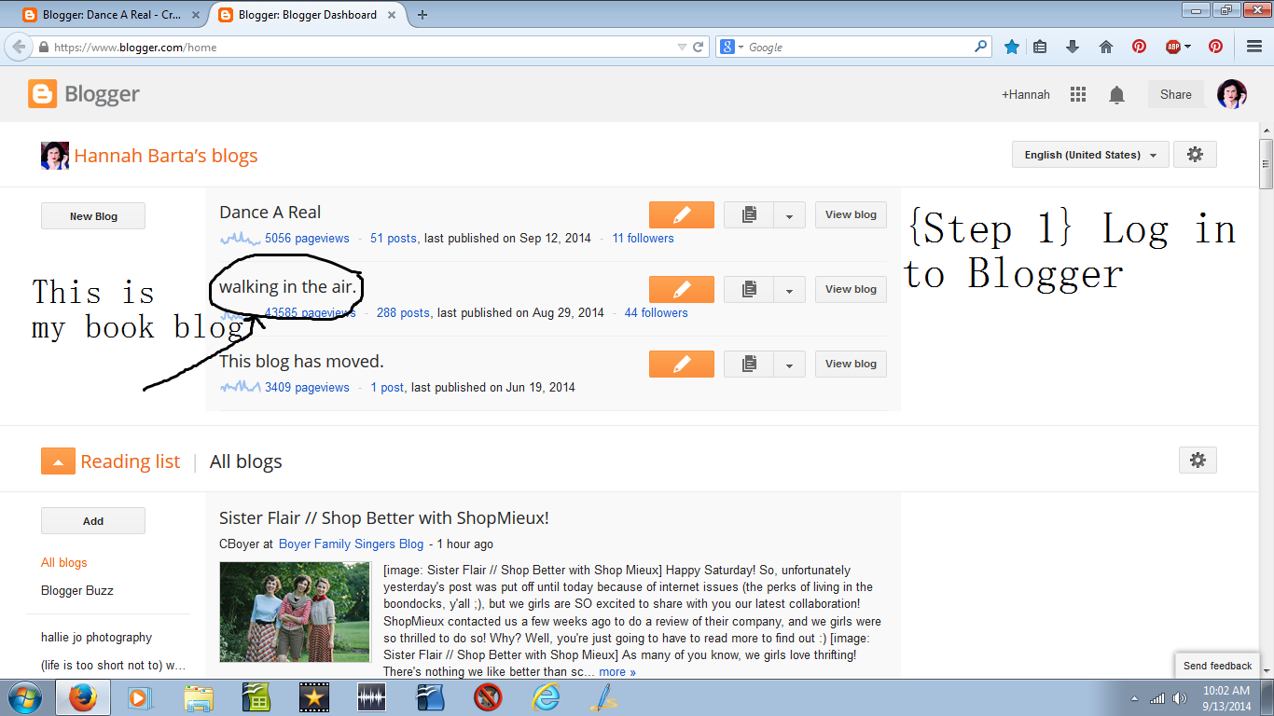
Task: Edit a new post for Dance A Real
Action: (681, 214)
